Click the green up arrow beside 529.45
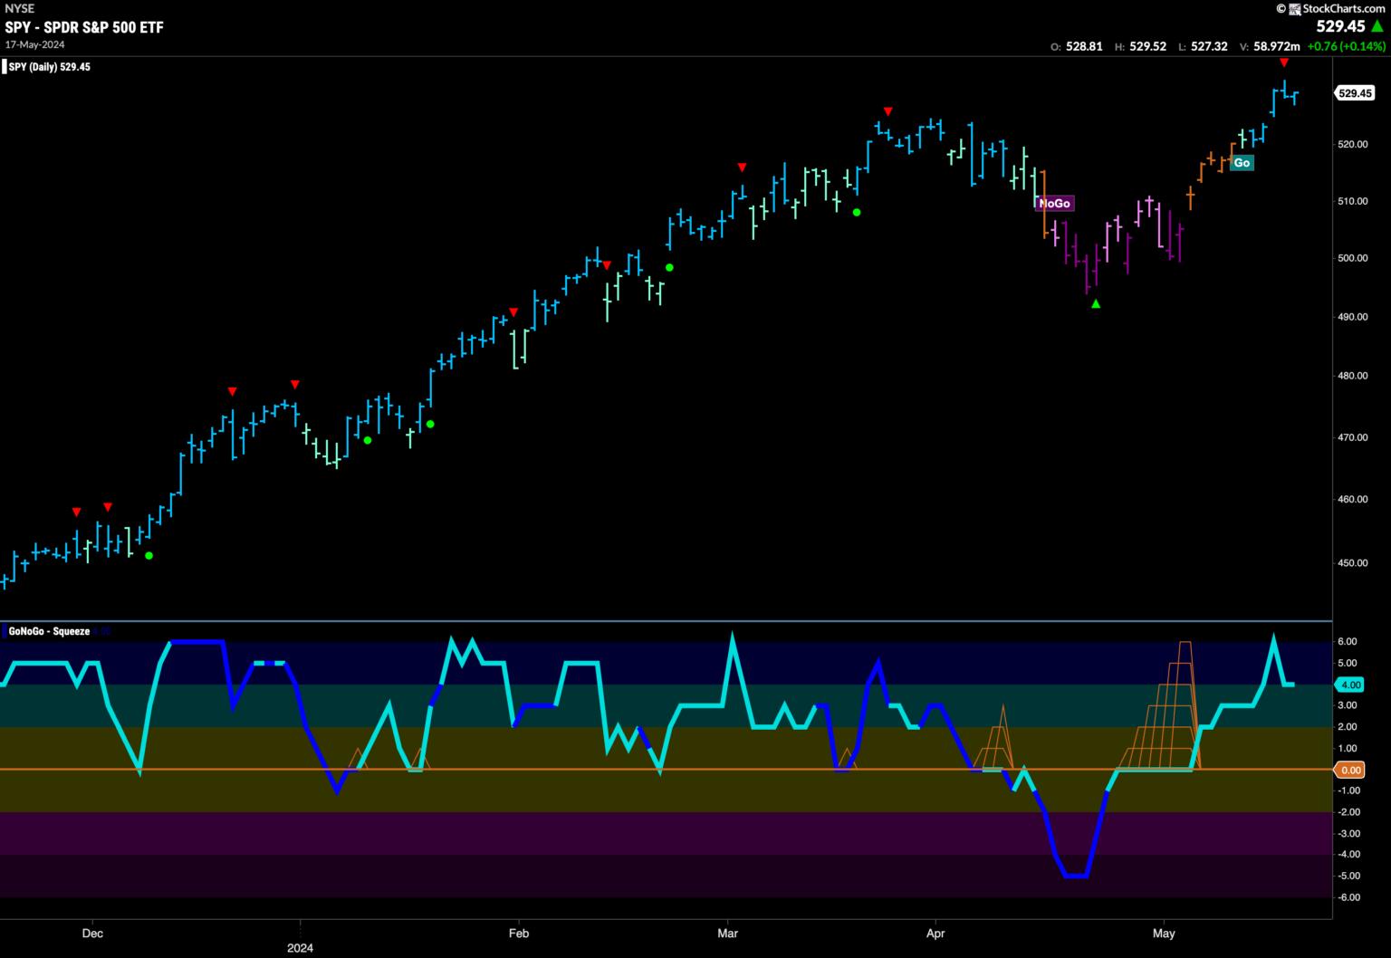 [x=1377, y=27]
